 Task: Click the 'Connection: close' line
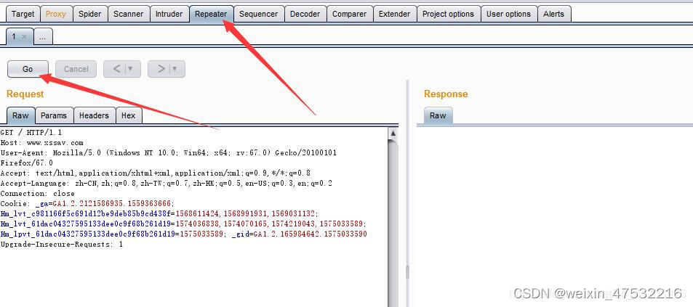(x=38, y=193)
